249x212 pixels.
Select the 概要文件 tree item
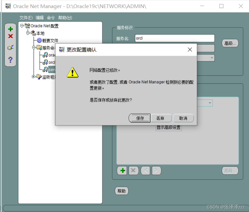(50, 41)
